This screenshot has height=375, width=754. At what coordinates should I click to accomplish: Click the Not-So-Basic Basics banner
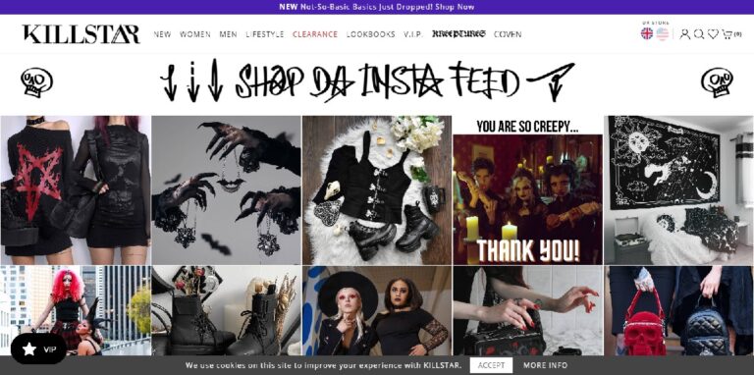(377, 7)
